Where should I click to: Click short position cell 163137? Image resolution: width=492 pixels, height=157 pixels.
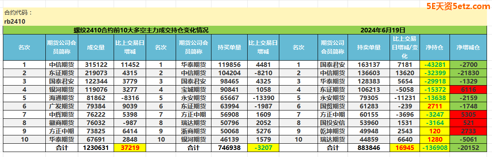pyautogui.click(x=369, y=65)
